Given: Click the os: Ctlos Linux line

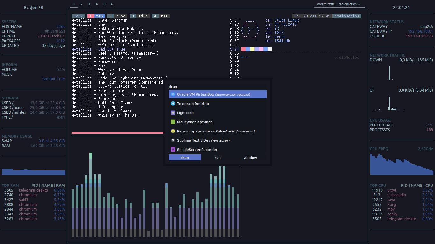Looking at the screenshot, I should pos(282,20).
